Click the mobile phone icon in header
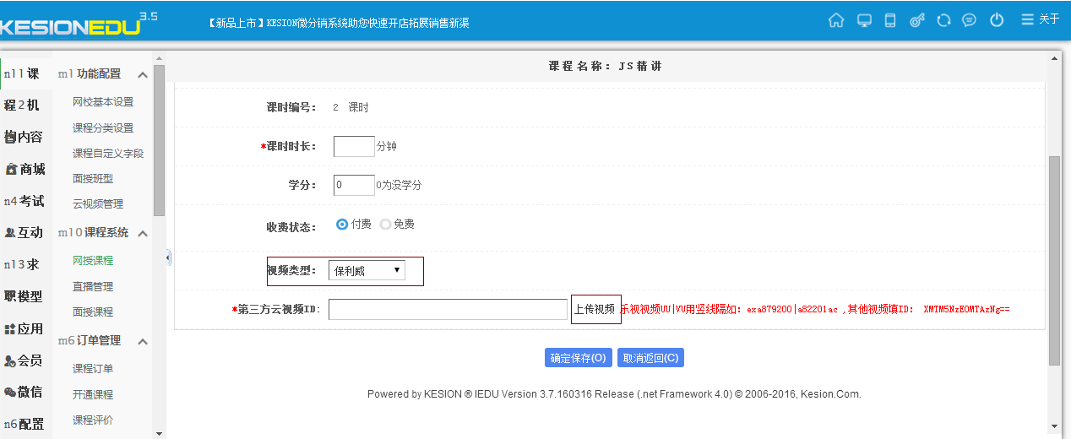1071x439 pixels. click(889, 20)
